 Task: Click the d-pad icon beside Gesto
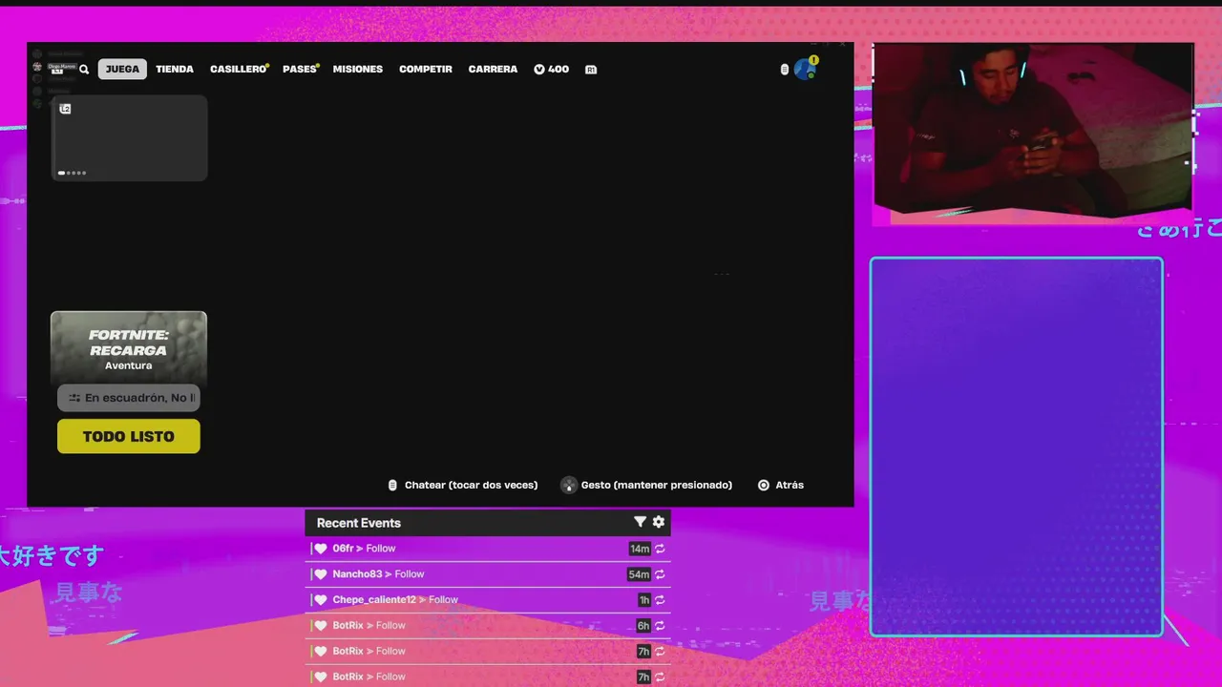569,485
